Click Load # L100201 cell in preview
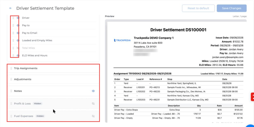 pyautogui.click(x=140, y=88)
